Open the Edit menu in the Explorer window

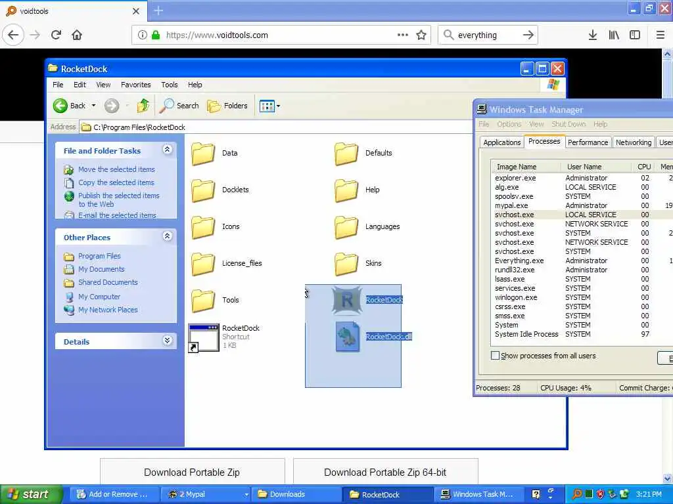coord(80,85)
